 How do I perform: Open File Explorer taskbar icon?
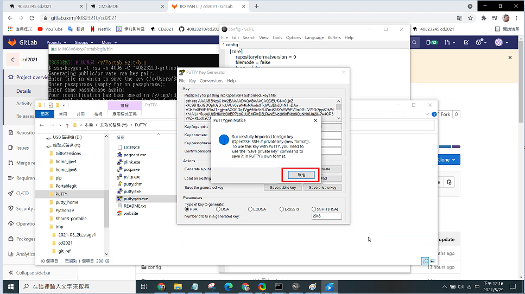(178, 286)
